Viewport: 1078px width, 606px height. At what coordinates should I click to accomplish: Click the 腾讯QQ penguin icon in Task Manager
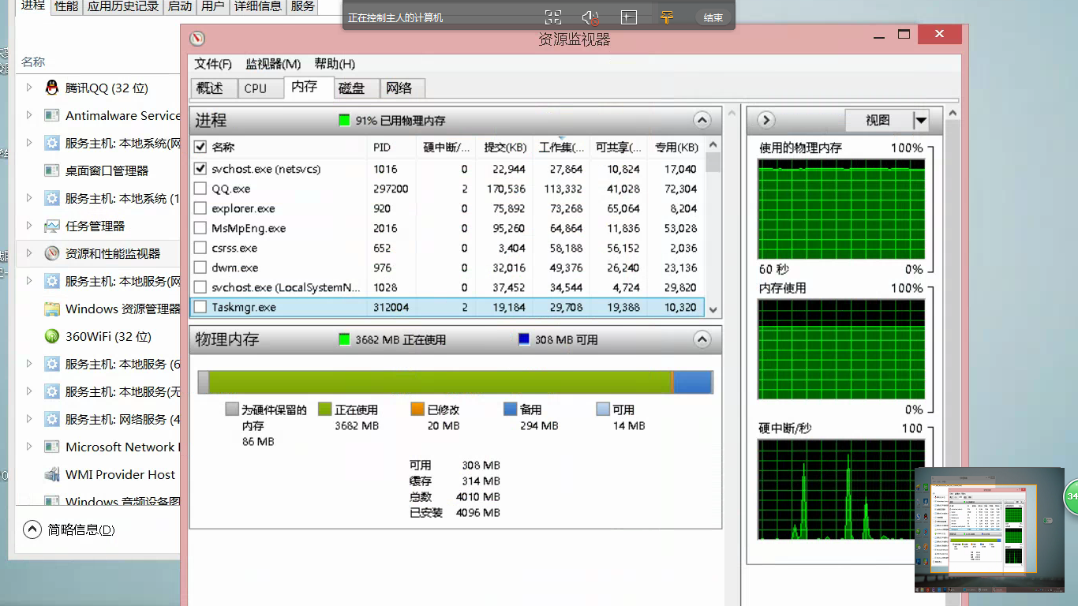coord(52,88)
